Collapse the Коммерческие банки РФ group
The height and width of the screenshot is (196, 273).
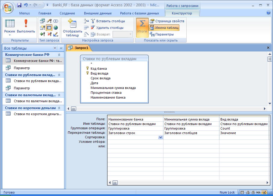pos(59,55)
